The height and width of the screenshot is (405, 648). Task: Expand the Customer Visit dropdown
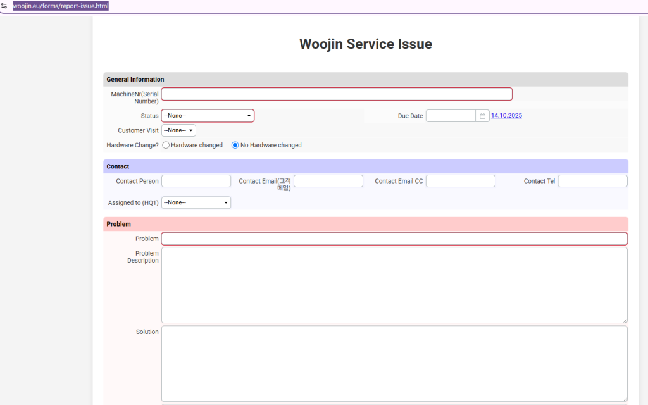tap(178, 130)
